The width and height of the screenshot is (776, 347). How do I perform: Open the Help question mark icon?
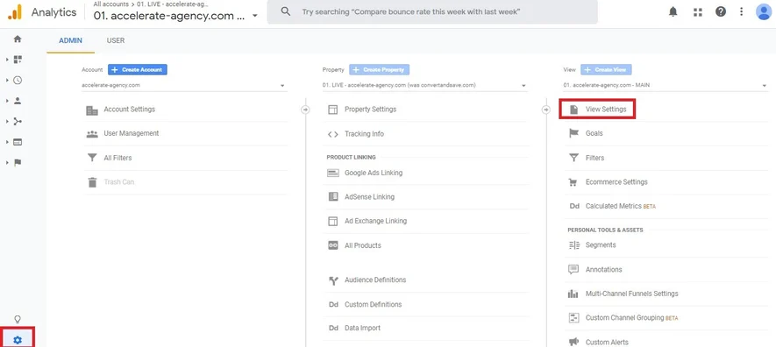point(721,11)
